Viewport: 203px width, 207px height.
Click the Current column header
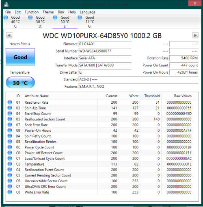[108, 96]
